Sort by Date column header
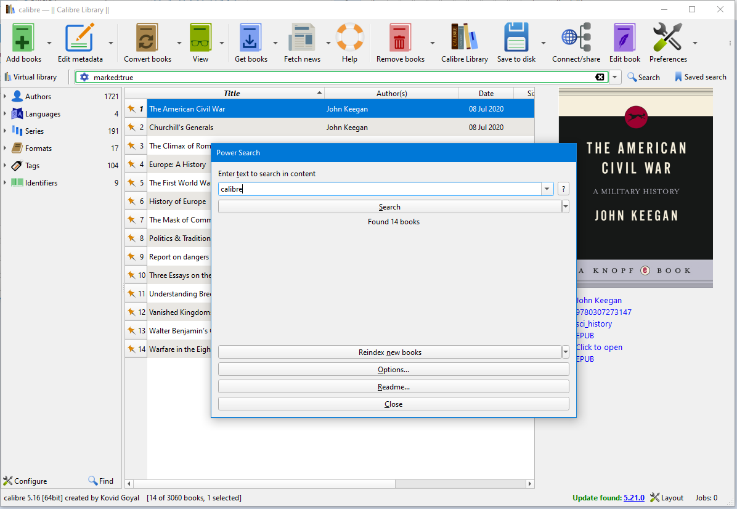The width and height of the screenshot is (737, 509). click(486, 94)
